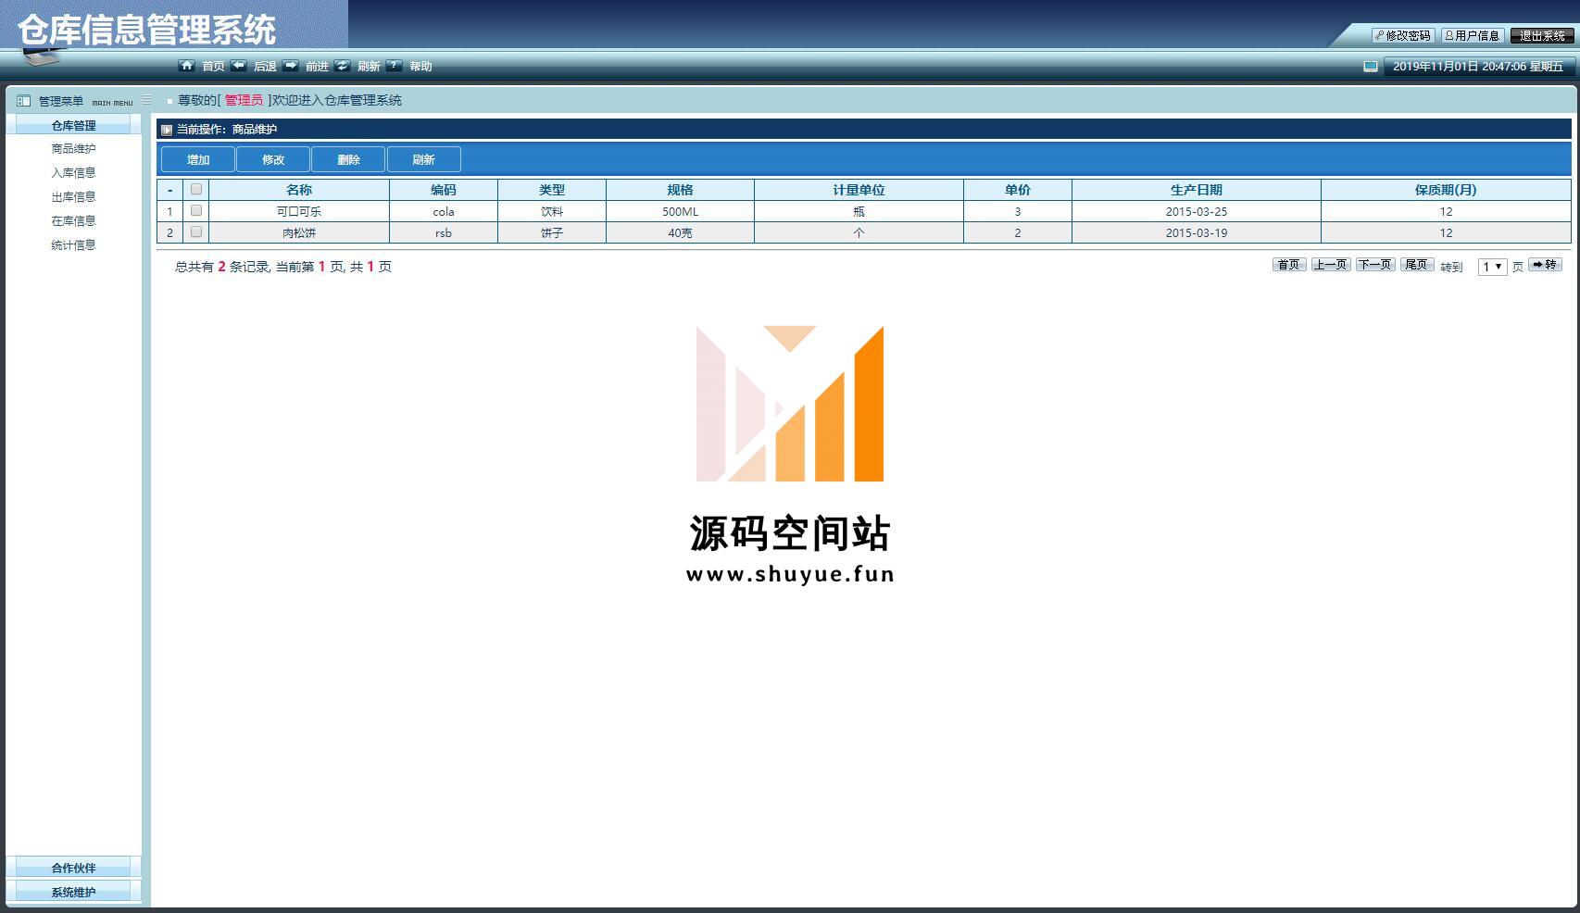Click the forward arrow (前进) icon
Viewport: 1580px width, 913px height.
point(291,66)
